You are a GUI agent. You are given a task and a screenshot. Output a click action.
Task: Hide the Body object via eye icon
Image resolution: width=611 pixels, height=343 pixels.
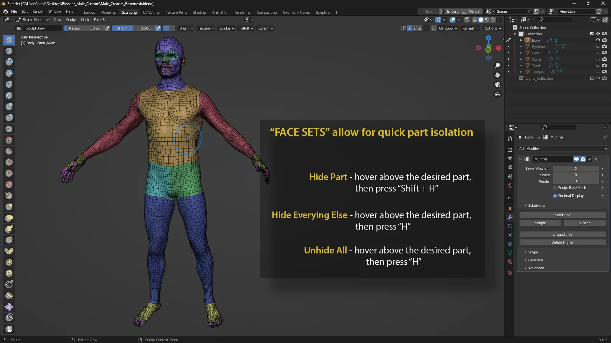point(598,40)
